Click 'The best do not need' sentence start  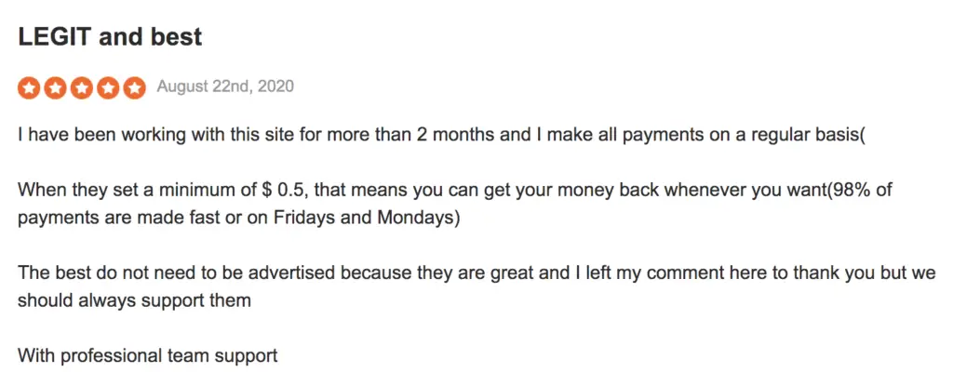coord(102,272)
